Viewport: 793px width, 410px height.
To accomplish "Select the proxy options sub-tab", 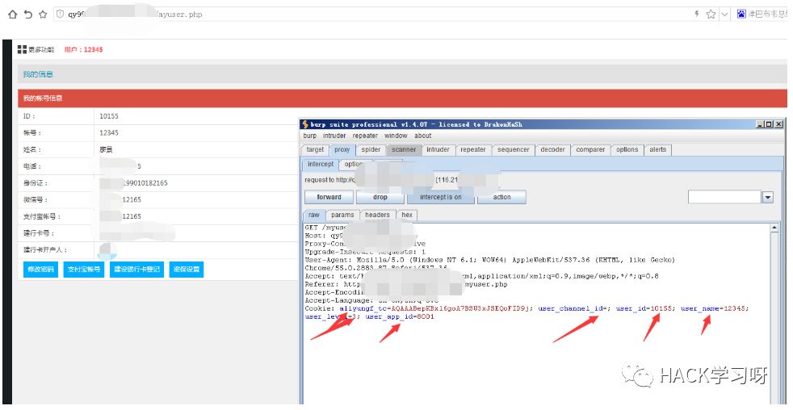I will [x=354, y=165].
